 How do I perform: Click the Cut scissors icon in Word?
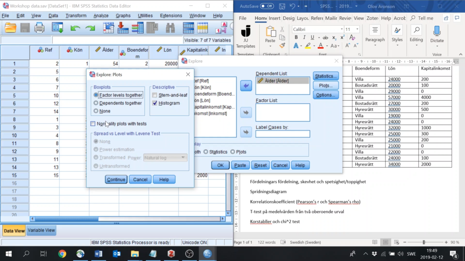282,29
